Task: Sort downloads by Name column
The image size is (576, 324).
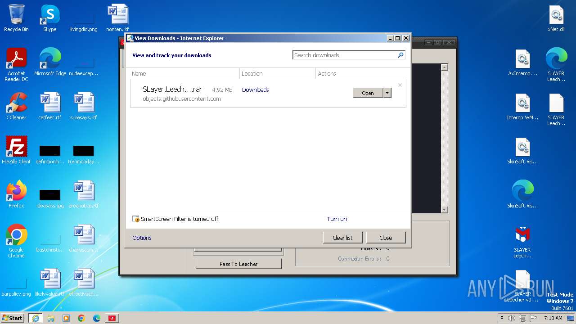Action: (x=184, y=73)
